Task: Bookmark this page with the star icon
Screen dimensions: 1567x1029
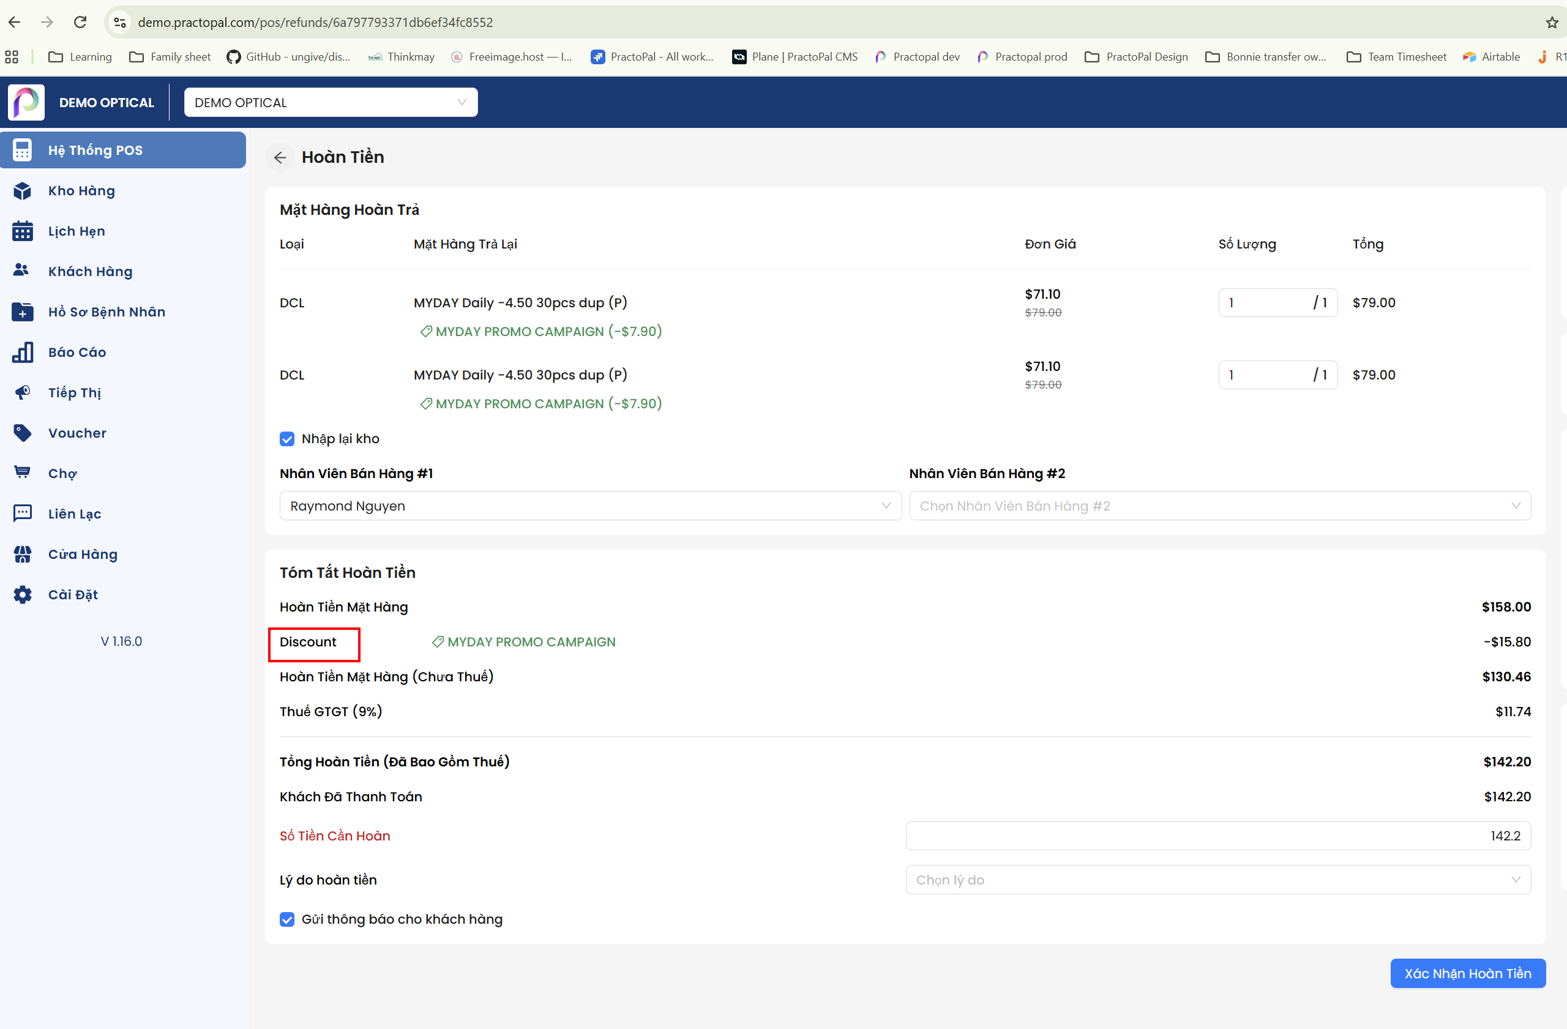Action: (x=1552, y=23)
